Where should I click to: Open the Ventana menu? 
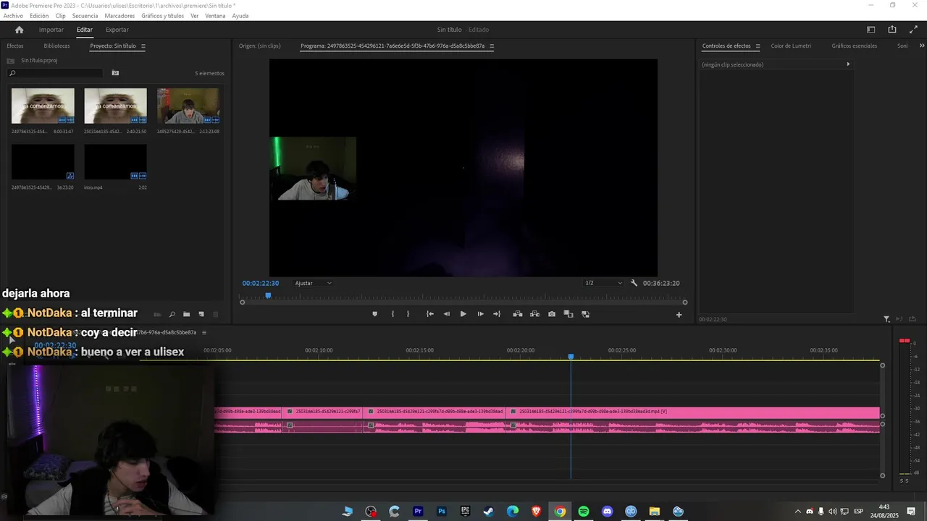pyautogui.click(x=215, y=16)
